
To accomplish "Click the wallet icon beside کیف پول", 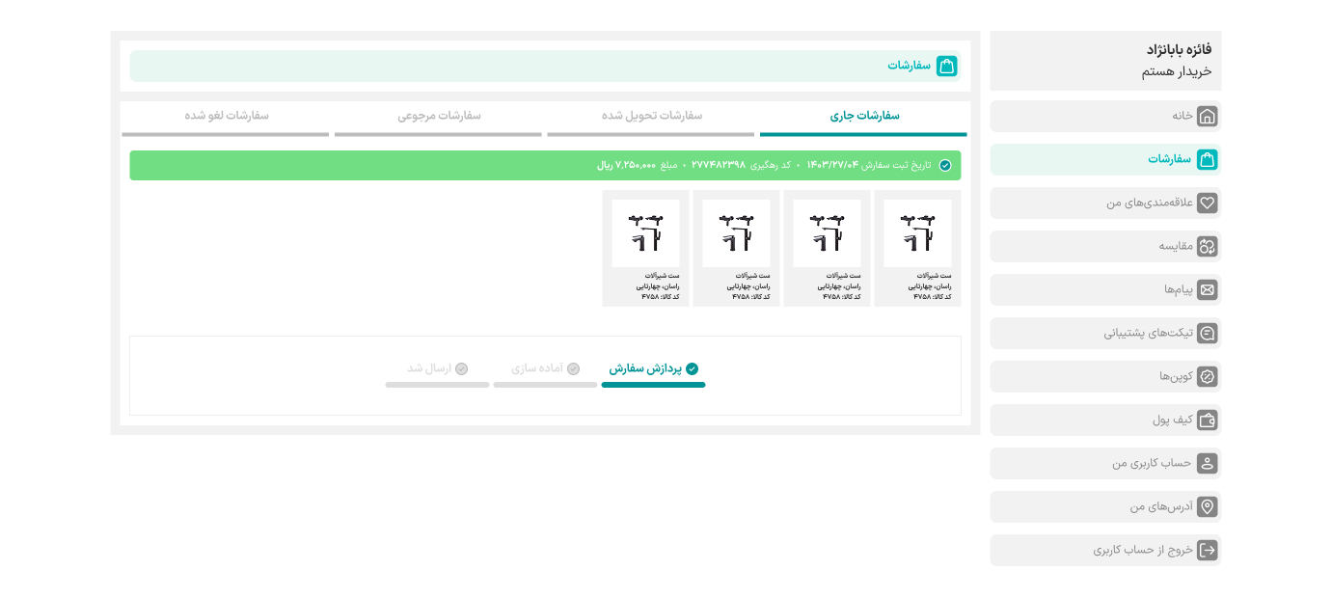I will (1207, 420).
